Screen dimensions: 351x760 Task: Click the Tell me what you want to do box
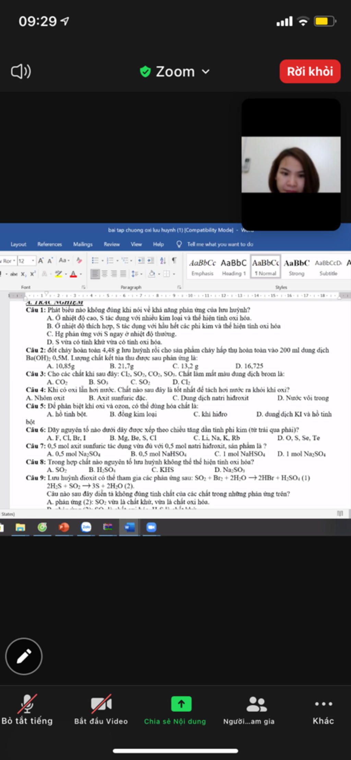[215, 244]
